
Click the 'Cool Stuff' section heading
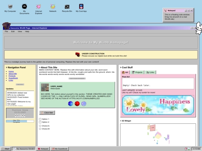point(126,67)
